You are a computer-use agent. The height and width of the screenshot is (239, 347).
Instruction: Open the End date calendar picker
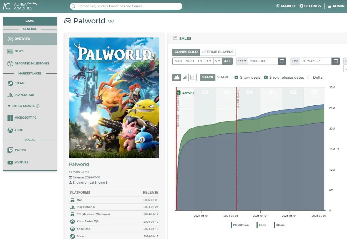335,61
